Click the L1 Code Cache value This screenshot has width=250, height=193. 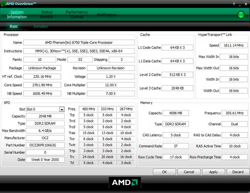(177, 47)
